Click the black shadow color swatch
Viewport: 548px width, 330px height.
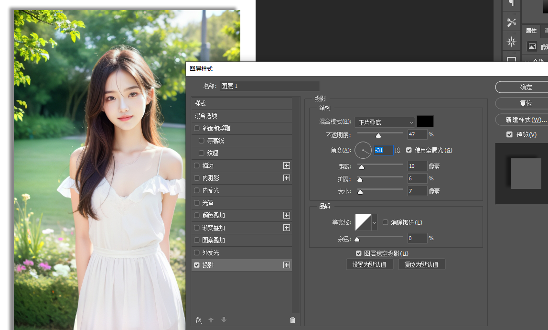tap(425, 121)
